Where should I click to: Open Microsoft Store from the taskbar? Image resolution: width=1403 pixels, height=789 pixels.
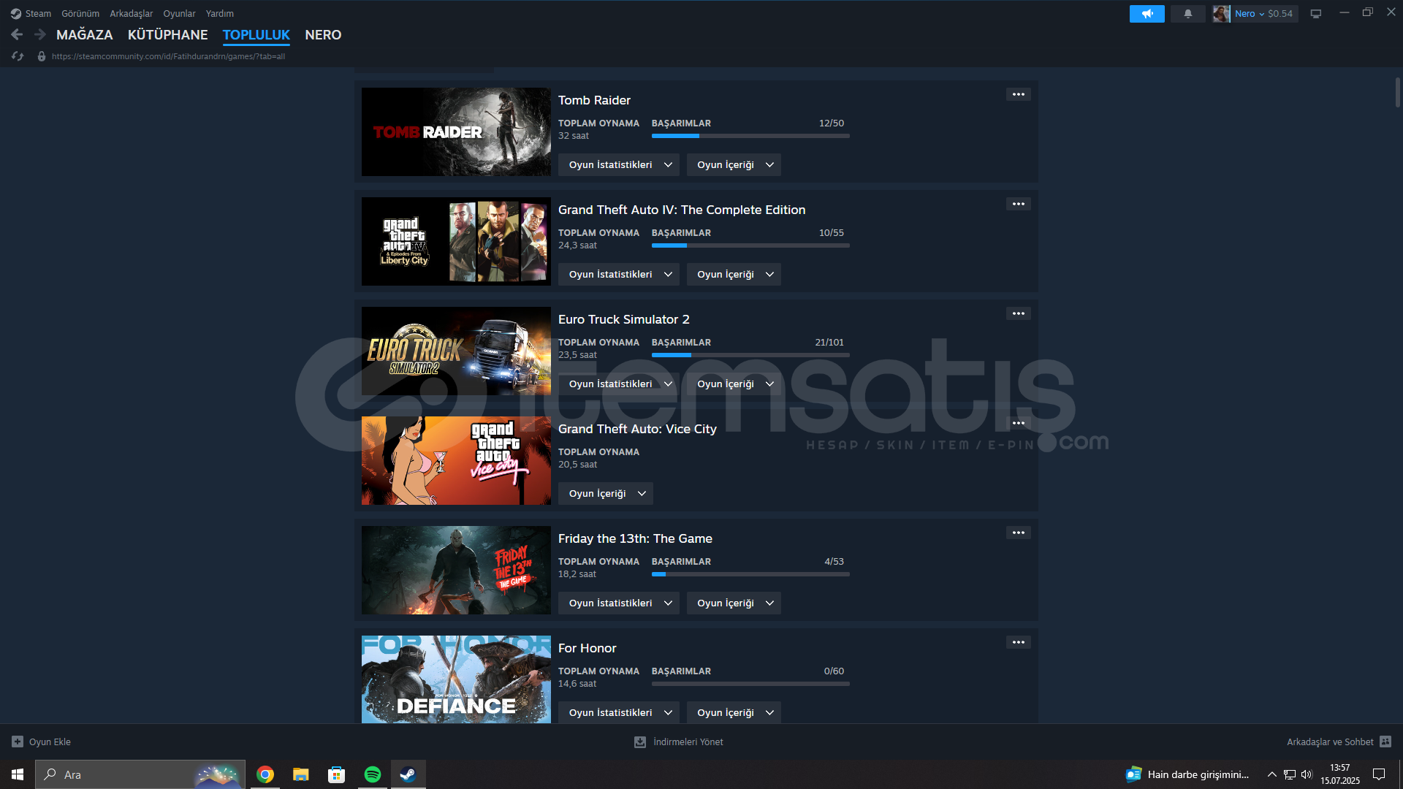[337, 774]
